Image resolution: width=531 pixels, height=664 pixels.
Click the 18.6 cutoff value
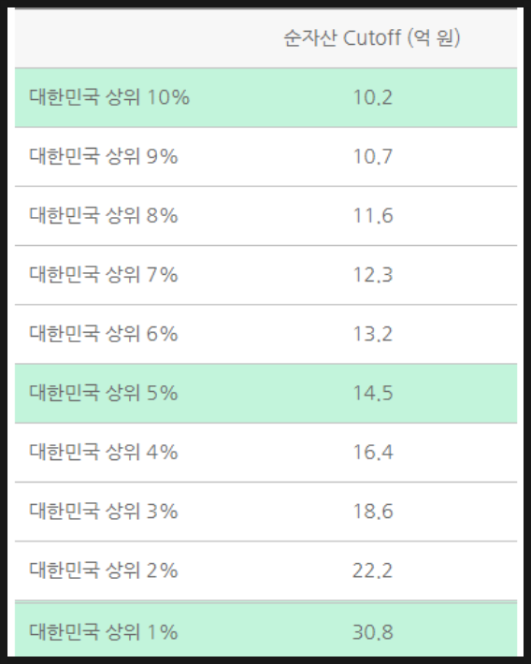(373, 512)
